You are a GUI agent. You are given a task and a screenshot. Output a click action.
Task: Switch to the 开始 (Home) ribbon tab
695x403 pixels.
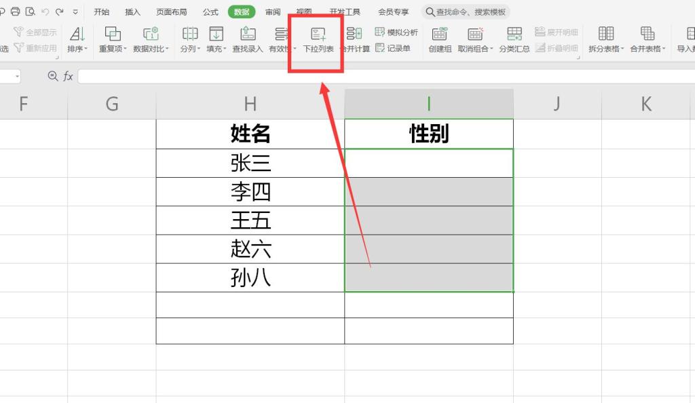pos(102,11)
